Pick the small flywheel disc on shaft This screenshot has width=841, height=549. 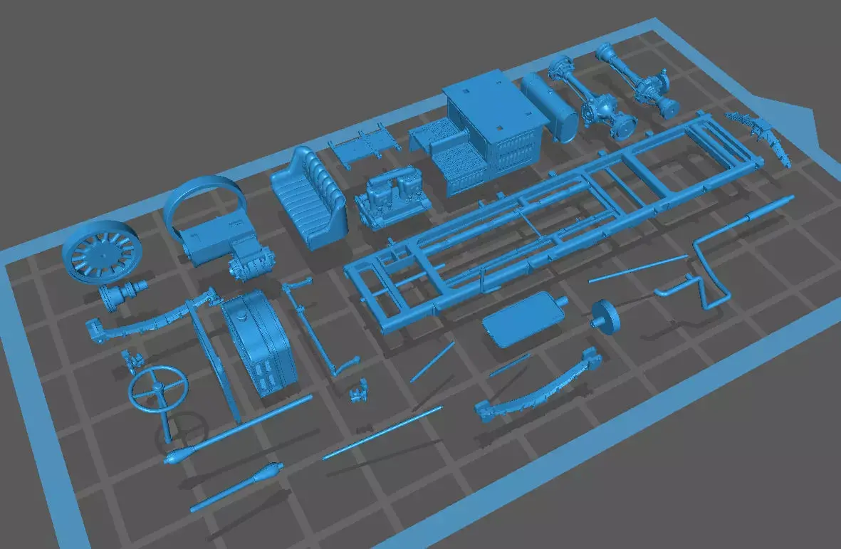click(605, 317)
